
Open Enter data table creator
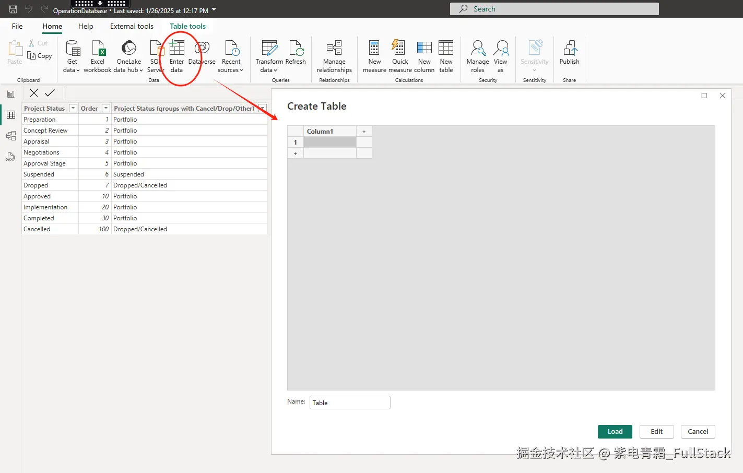click(x=176, y=56)
